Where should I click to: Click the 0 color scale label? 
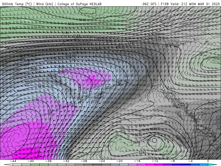208,161
